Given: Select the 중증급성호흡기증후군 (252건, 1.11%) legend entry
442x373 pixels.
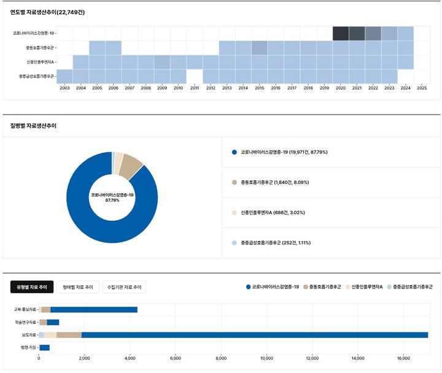Looking at the screenshot, I should (276, 243).
